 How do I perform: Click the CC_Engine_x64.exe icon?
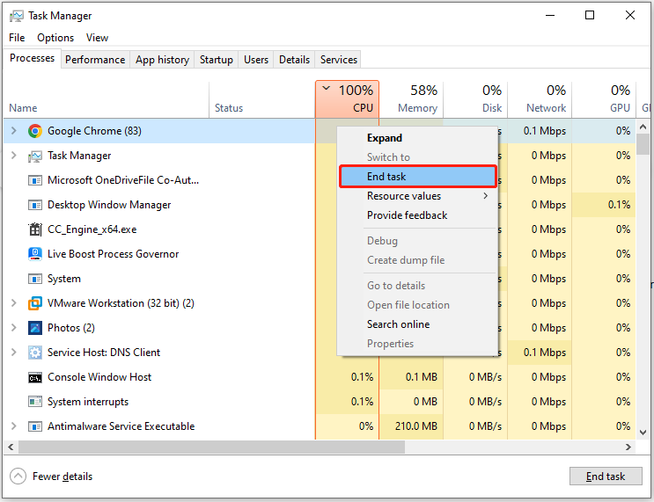click(35, 229)
